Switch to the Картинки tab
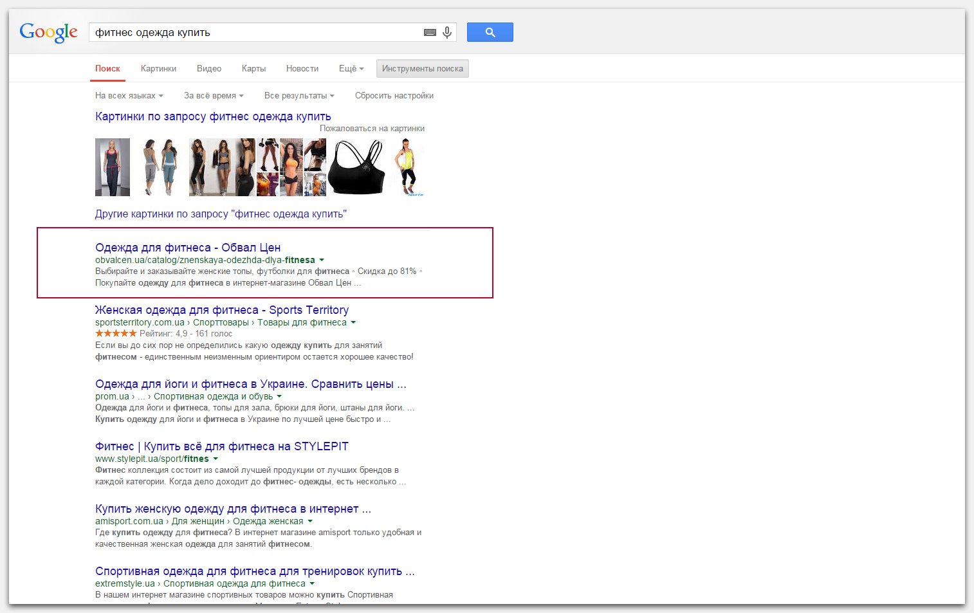 158,69
